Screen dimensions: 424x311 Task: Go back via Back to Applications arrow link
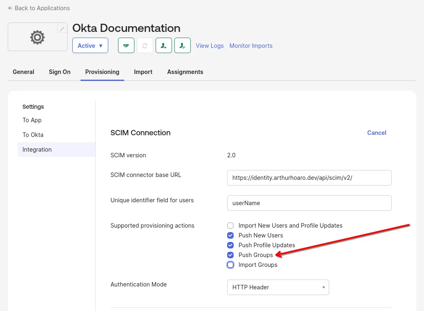pyautogui.click(x=39, y=8)
